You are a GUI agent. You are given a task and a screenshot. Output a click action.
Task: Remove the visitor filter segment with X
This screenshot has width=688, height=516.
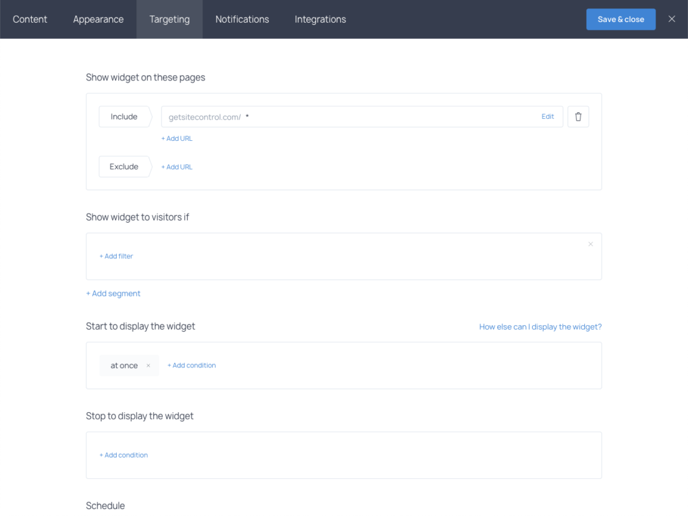(x=590, y=245)
